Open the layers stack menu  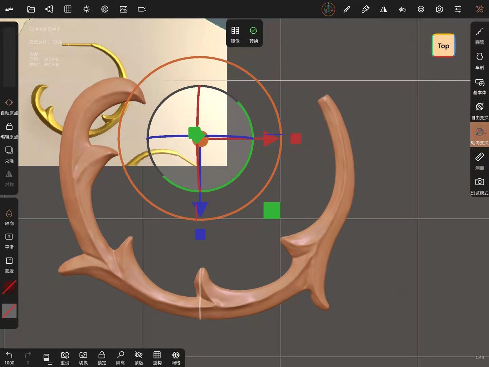[x=421, y=9]
